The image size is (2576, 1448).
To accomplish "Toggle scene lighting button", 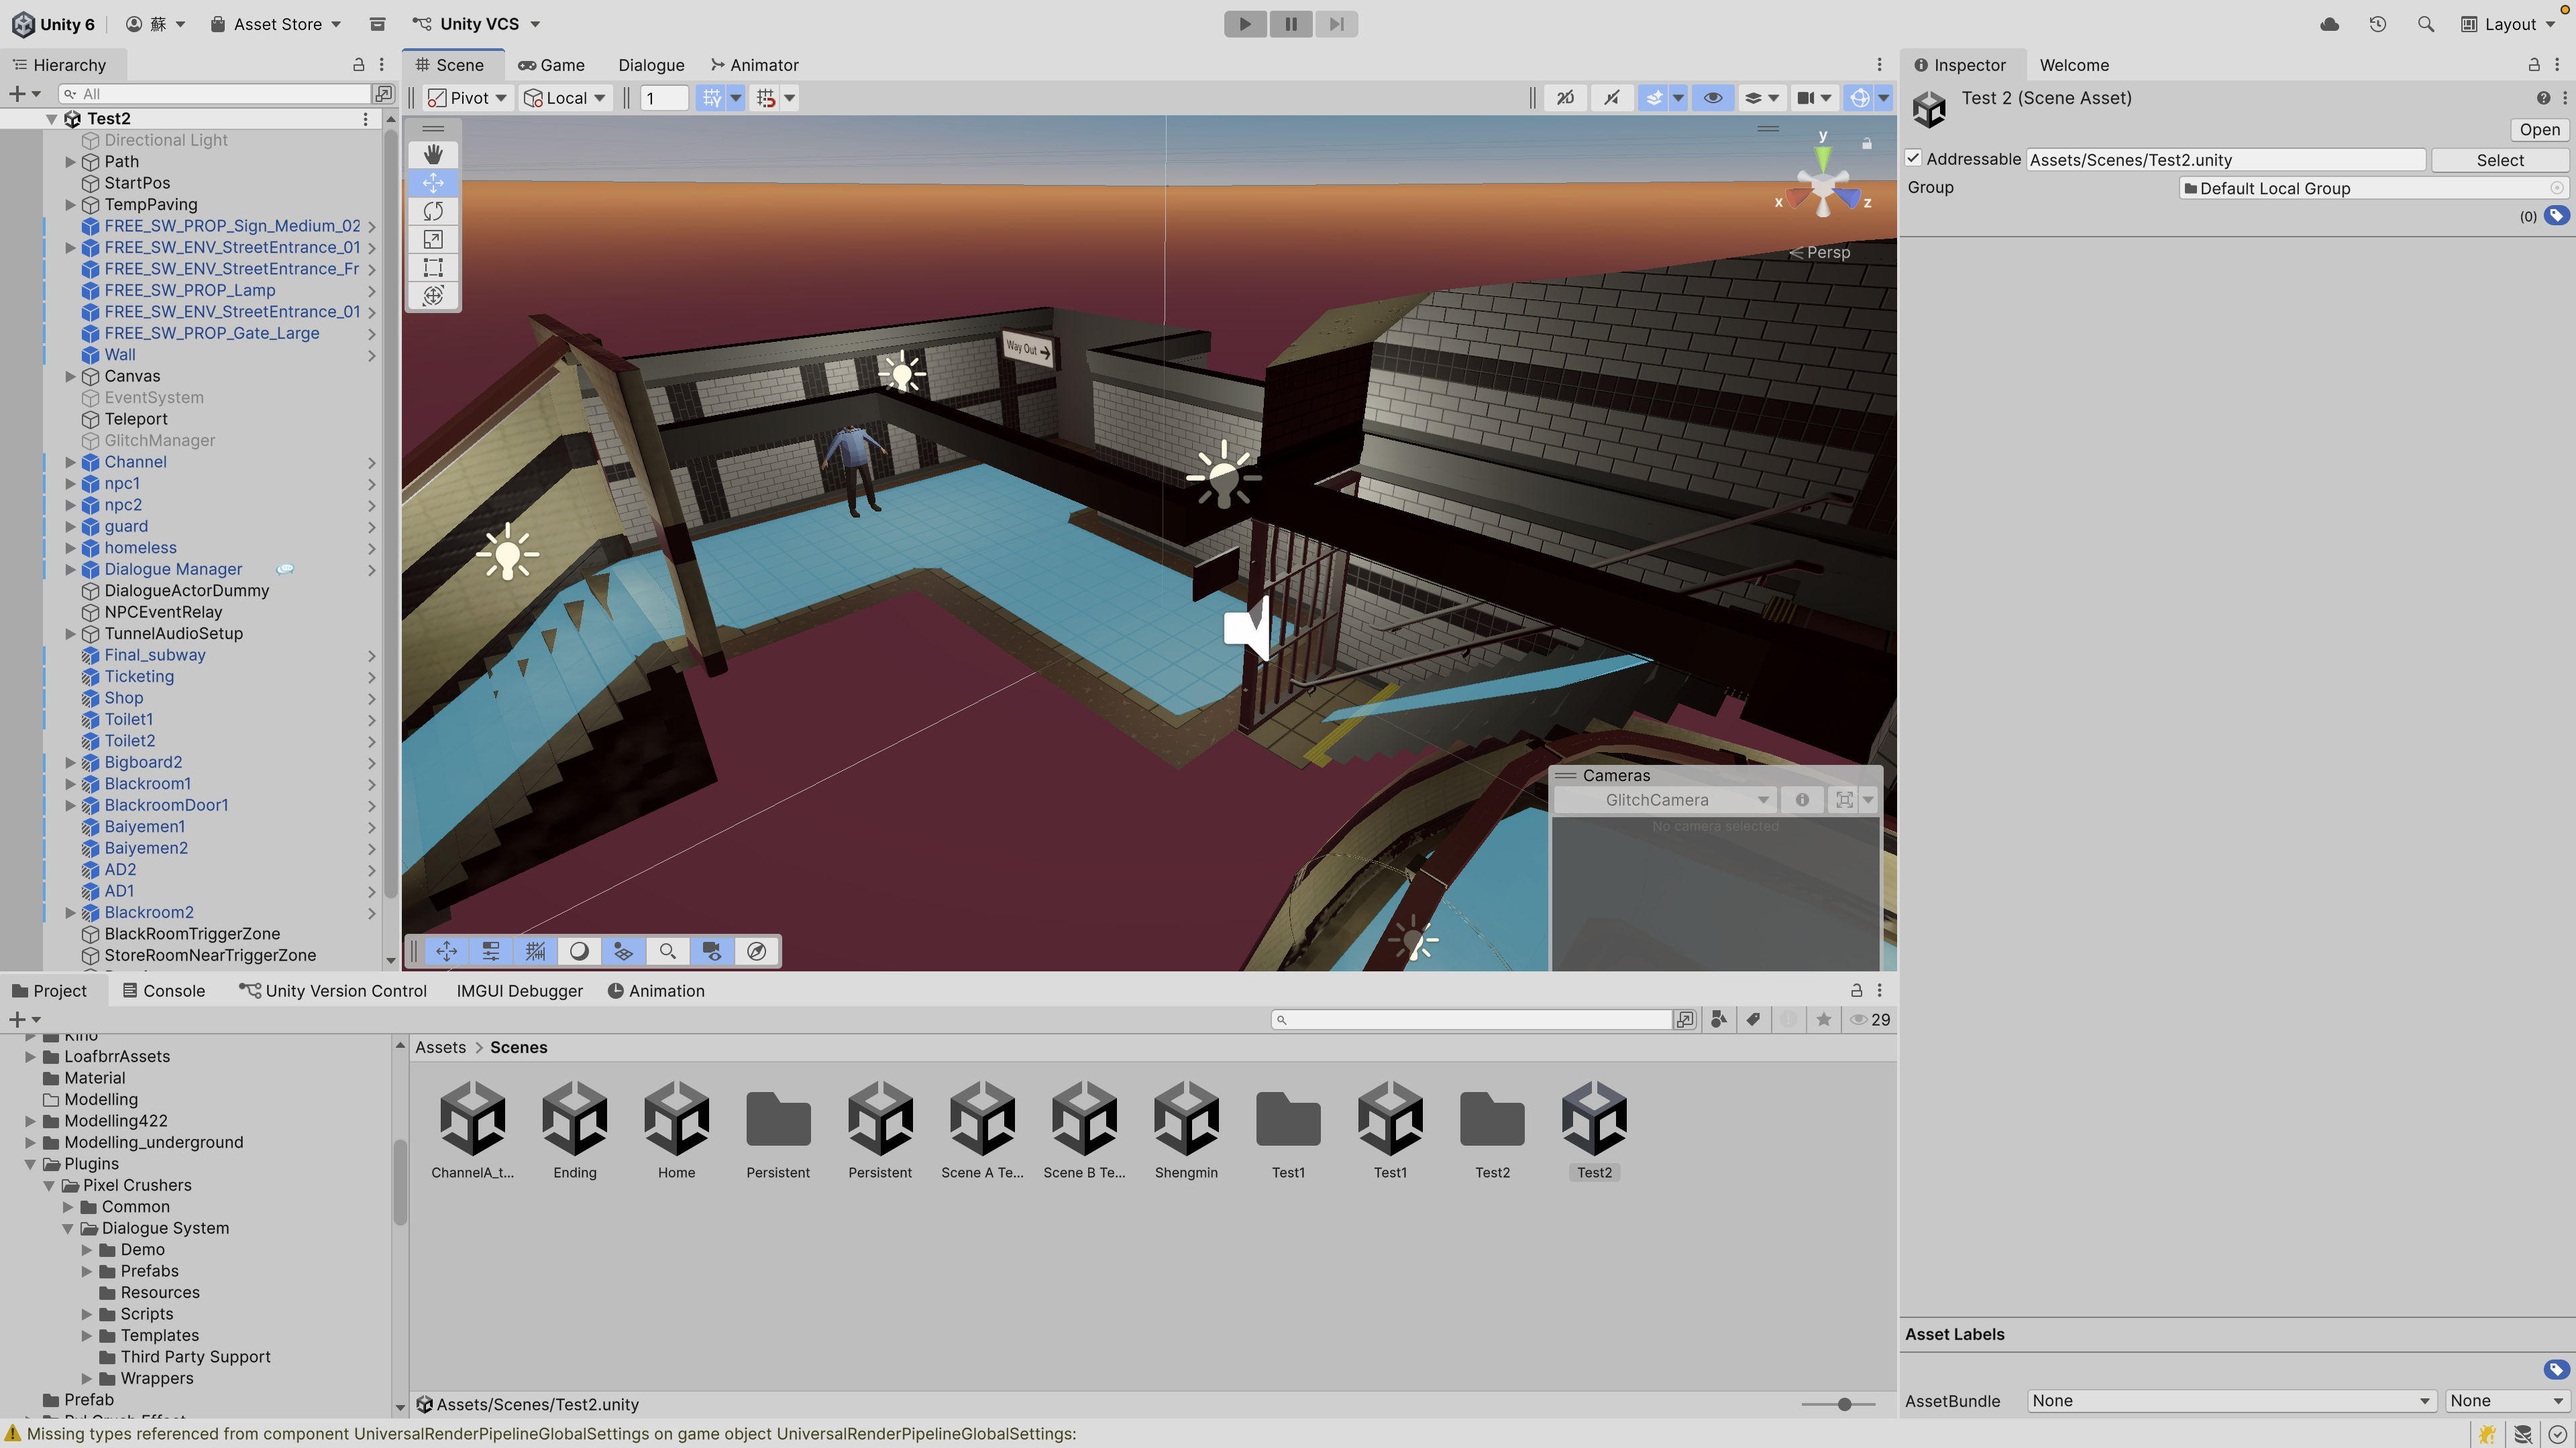I will click(1611, 98).
